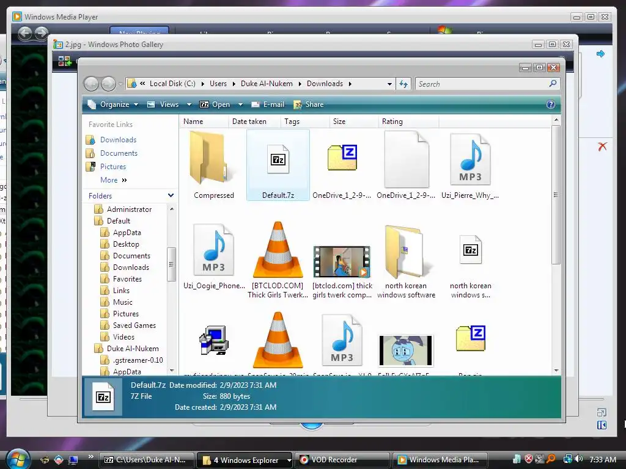Click the installer computer icon file
The height and width of the screenshot is (469, 626).
(214, 340)
